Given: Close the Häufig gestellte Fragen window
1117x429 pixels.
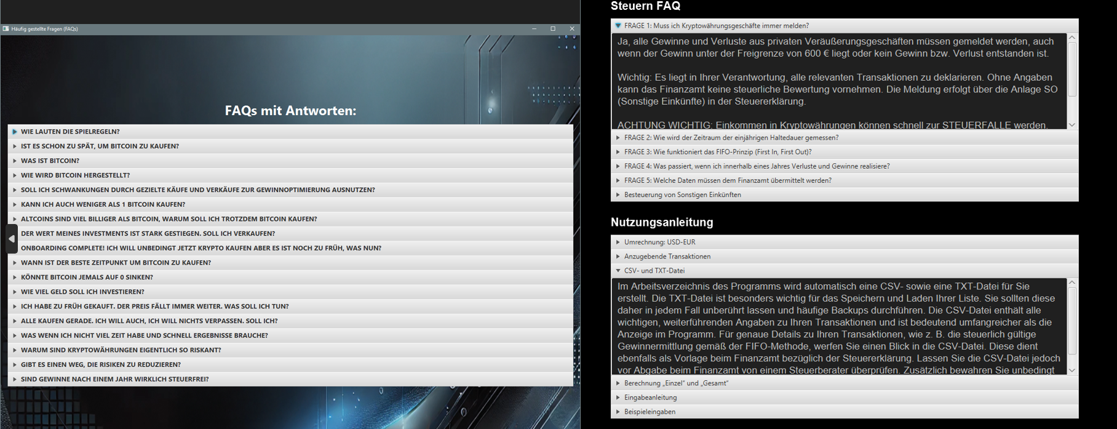Looking at the screenshot, I should (x=571, y=29).
